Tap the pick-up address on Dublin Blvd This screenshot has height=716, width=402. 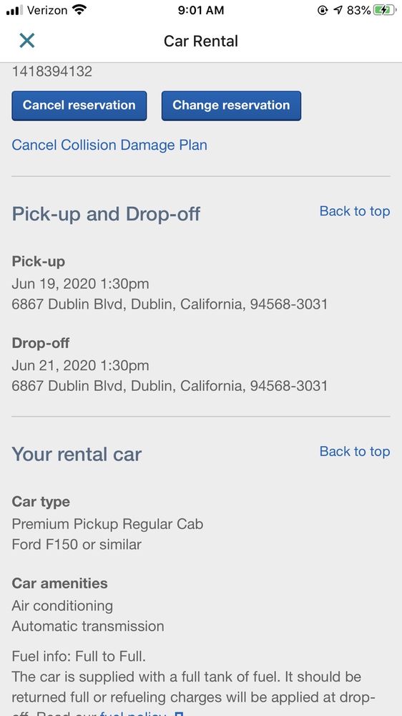pyautogui.click(x=170, y=304)
